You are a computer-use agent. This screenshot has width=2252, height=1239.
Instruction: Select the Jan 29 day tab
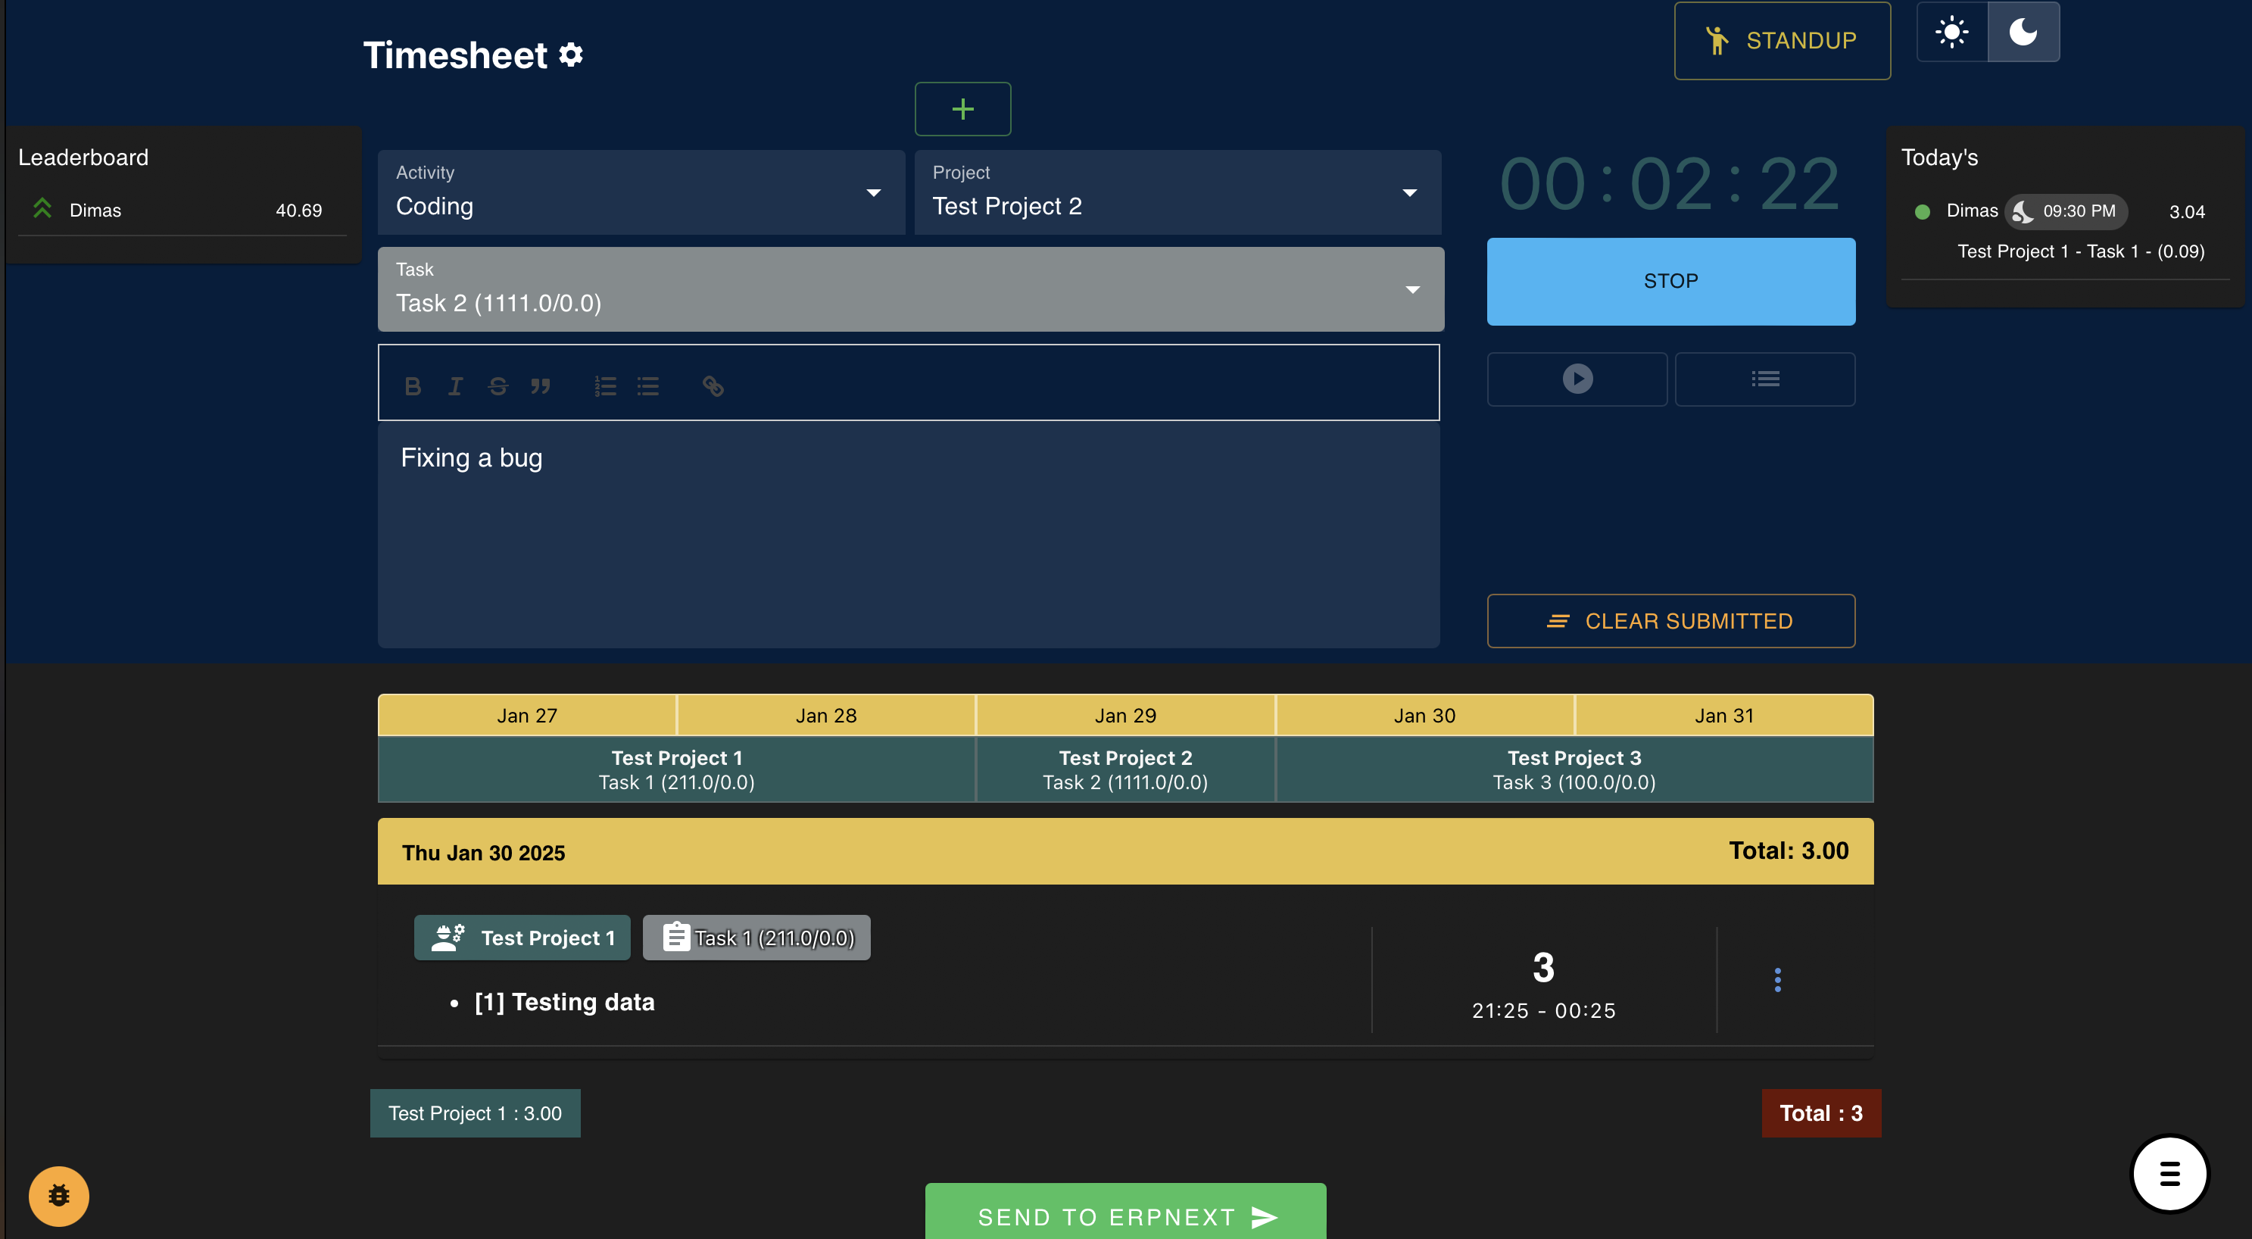1124,715
